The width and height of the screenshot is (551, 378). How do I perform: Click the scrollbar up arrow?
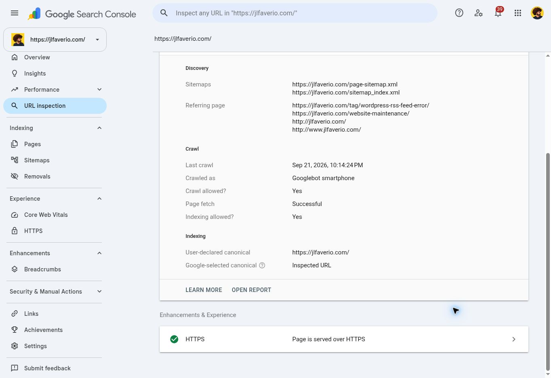(x=548, y=55)
